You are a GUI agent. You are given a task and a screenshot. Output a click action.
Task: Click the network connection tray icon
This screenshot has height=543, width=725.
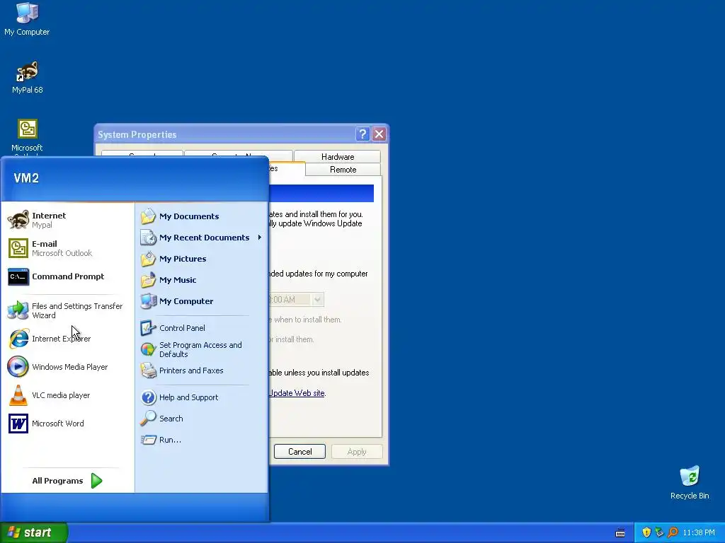[x=659, y=532]
